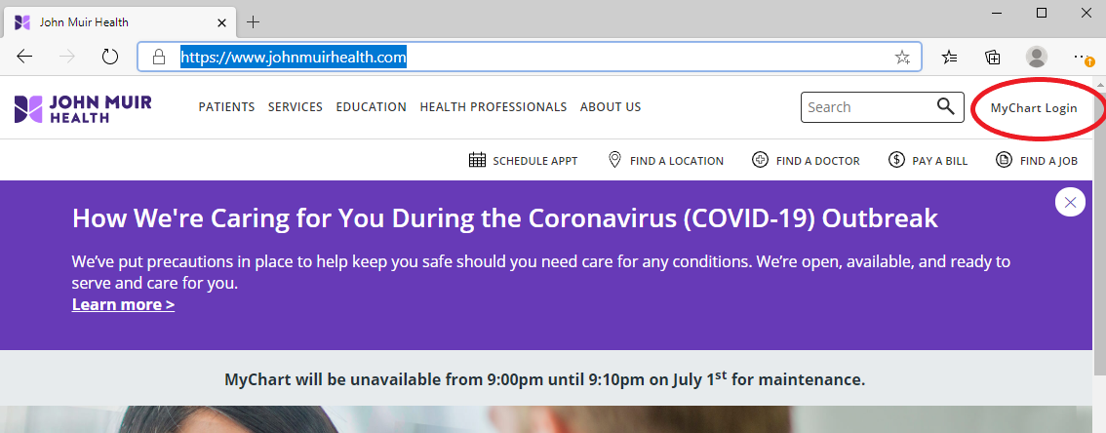
Task: Add this page to favorites
Action: (x=902, y=57)
